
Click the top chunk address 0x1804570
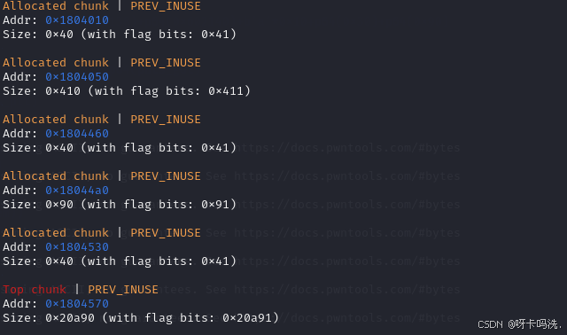[x=77, y=304]
